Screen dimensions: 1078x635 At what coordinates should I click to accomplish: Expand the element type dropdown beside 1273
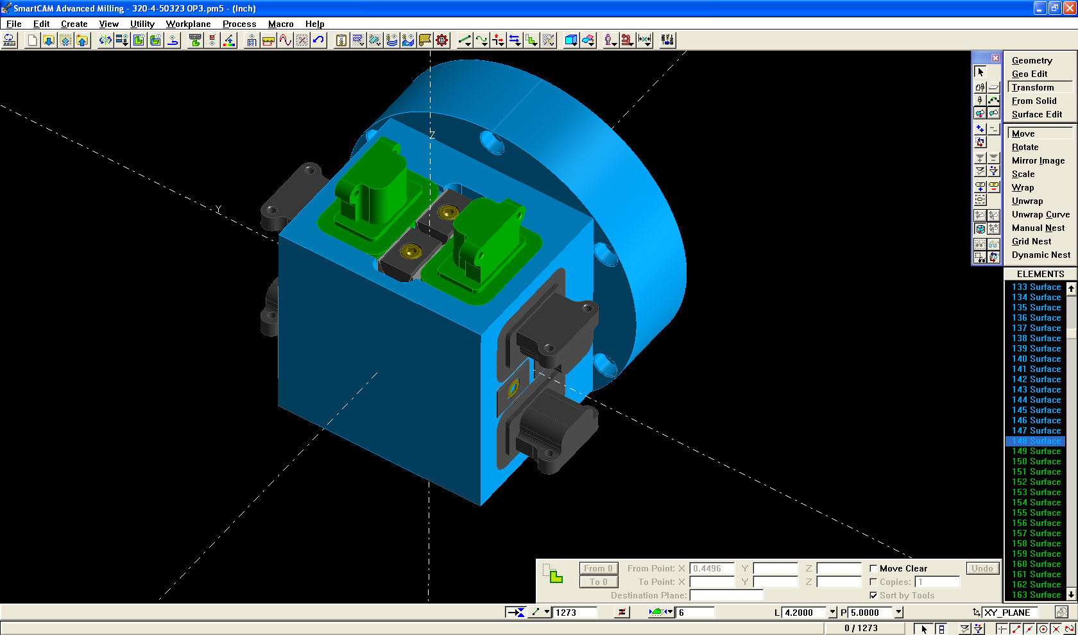pyautogui.click(x=547, y=613)
